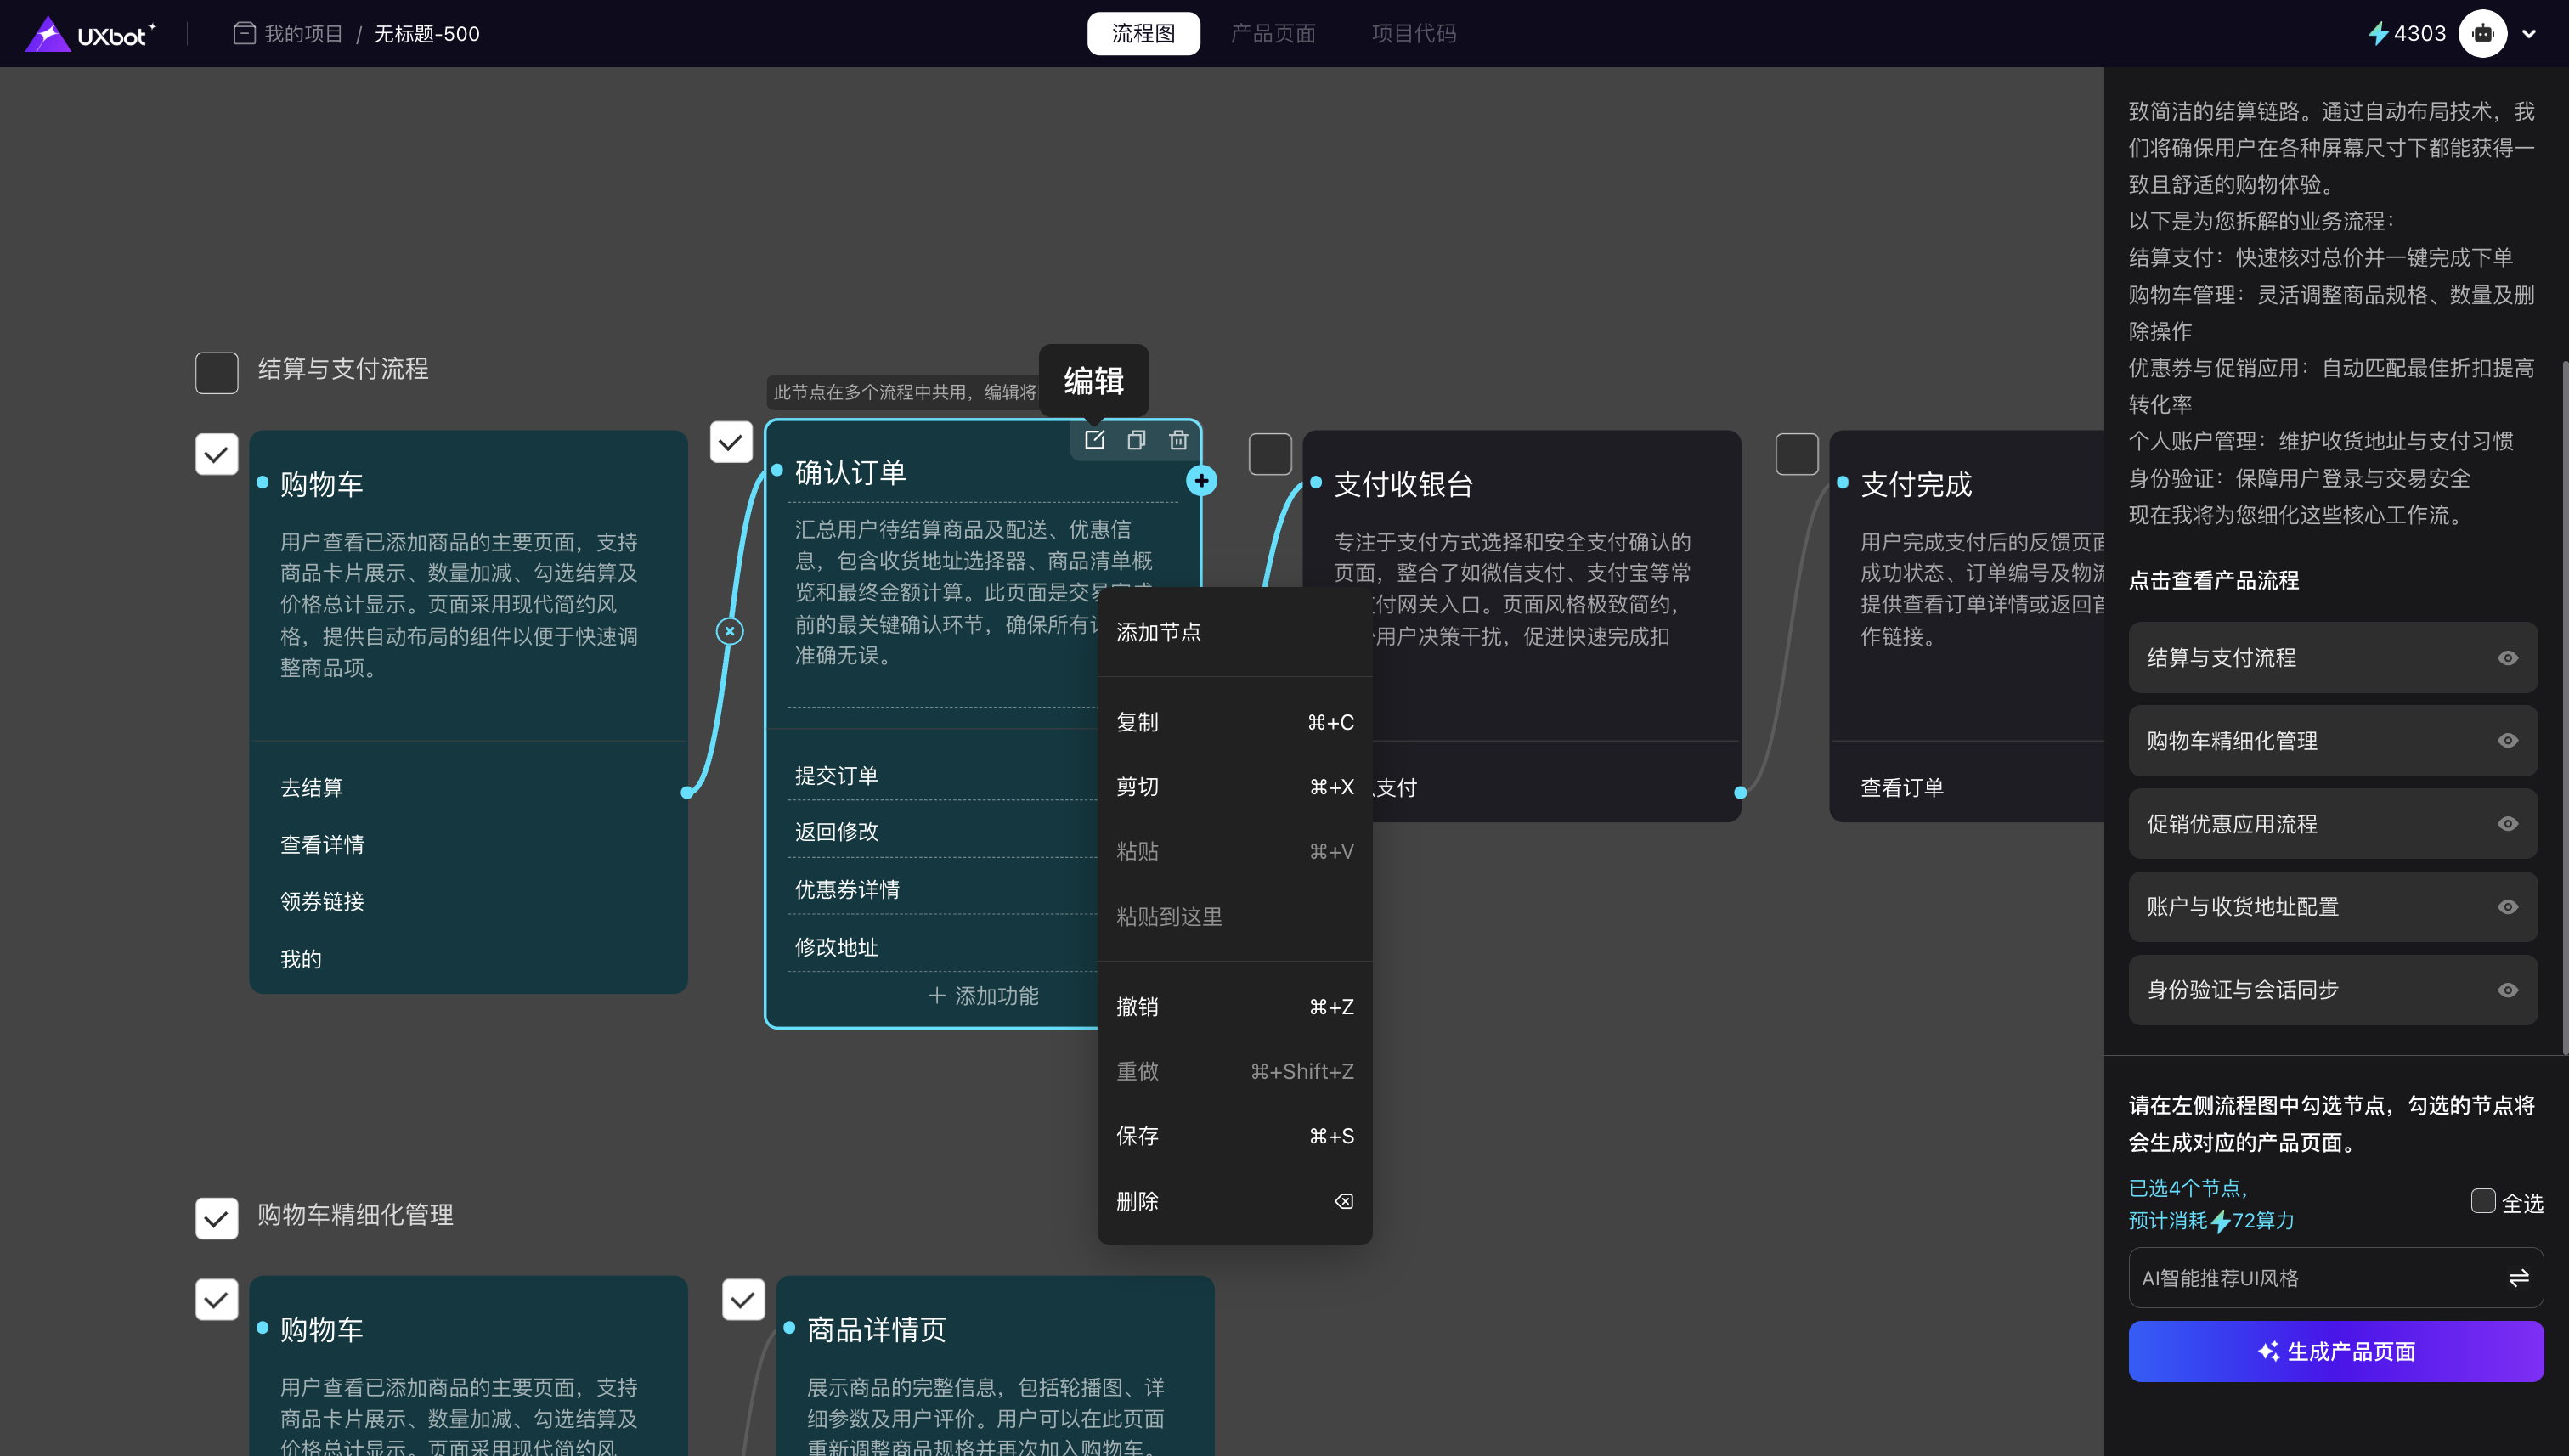Enable the 全选 checkbox
The height and width of the screenshot is (1456, 2569).
(x=2482, y=1201)
